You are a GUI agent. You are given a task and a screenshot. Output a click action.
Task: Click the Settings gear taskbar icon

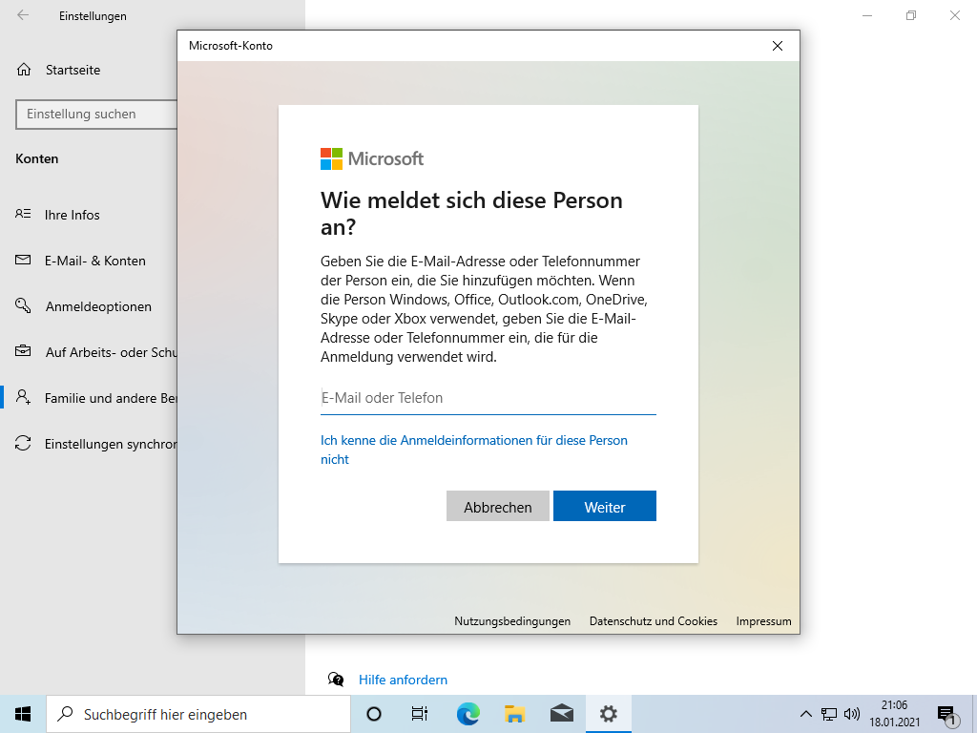tap(608, 714)
